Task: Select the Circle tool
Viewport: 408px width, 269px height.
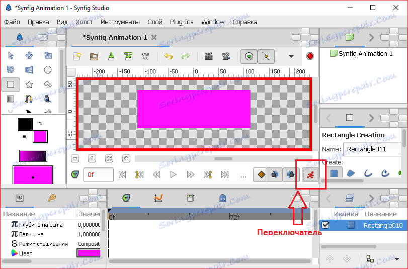Action: click(x=48, y=70)
